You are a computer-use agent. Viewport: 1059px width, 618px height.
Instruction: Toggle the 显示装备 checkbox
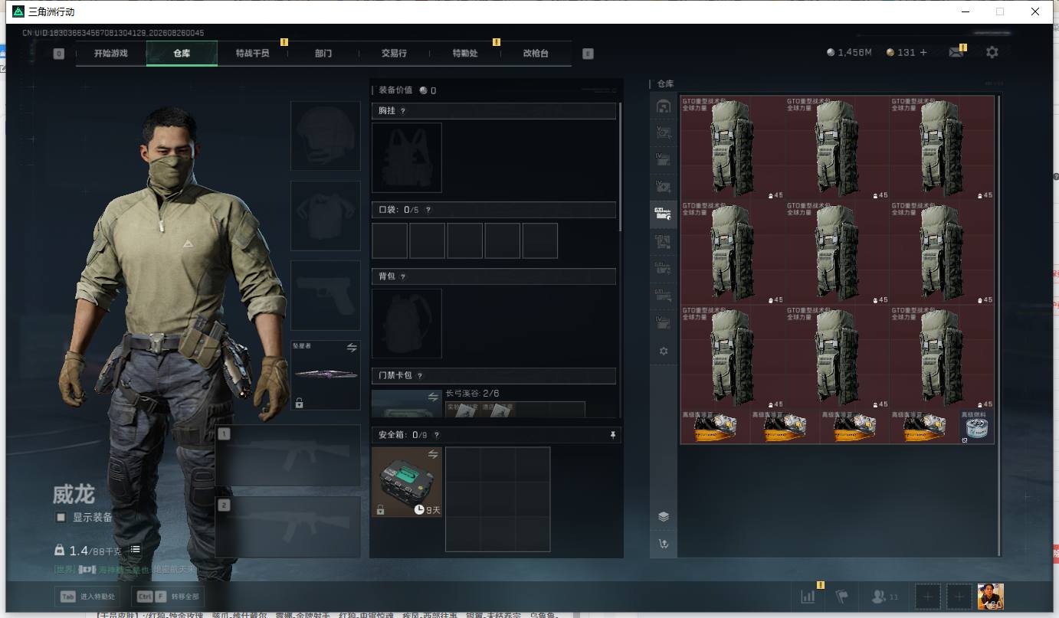click(x=61, y=518)
